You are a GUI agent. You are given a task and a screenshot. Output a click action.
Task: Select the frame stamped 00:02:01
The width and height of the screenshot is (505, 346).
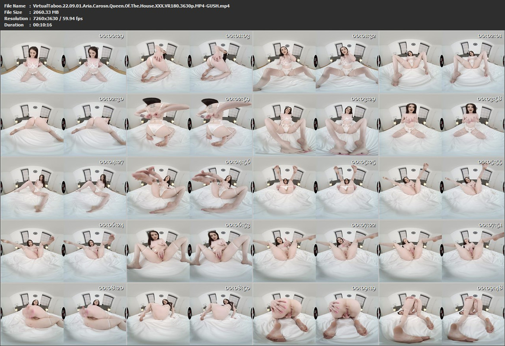442,62
